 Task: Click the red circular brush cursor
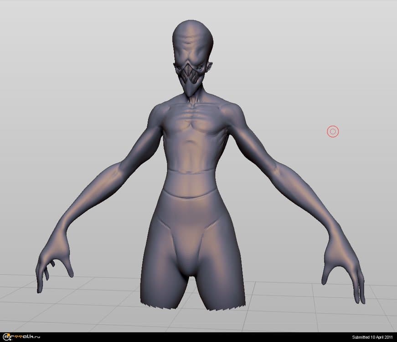[x=333, y=132]
